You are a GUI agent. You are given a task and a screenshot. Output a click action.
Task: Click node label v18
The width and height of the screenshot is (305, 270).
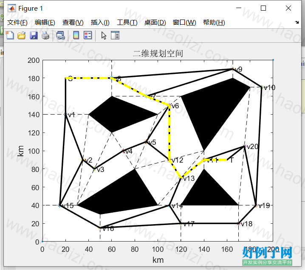point(247,224)
